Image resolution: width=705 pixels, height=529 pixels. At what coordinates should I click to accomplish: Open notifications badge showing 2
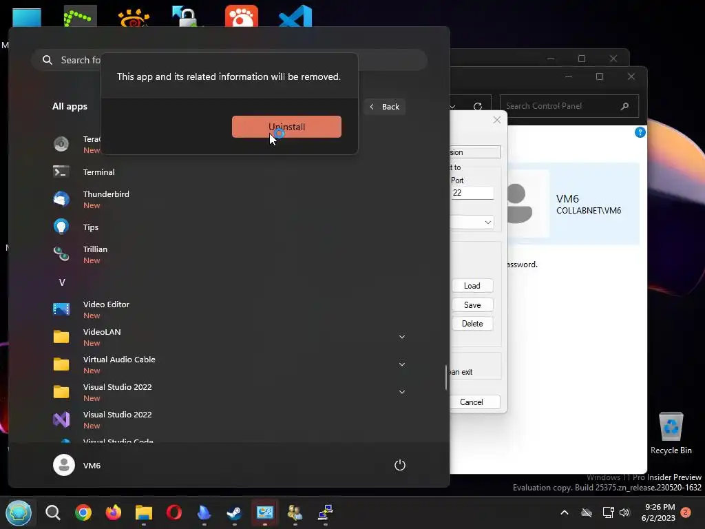point(685,512)
